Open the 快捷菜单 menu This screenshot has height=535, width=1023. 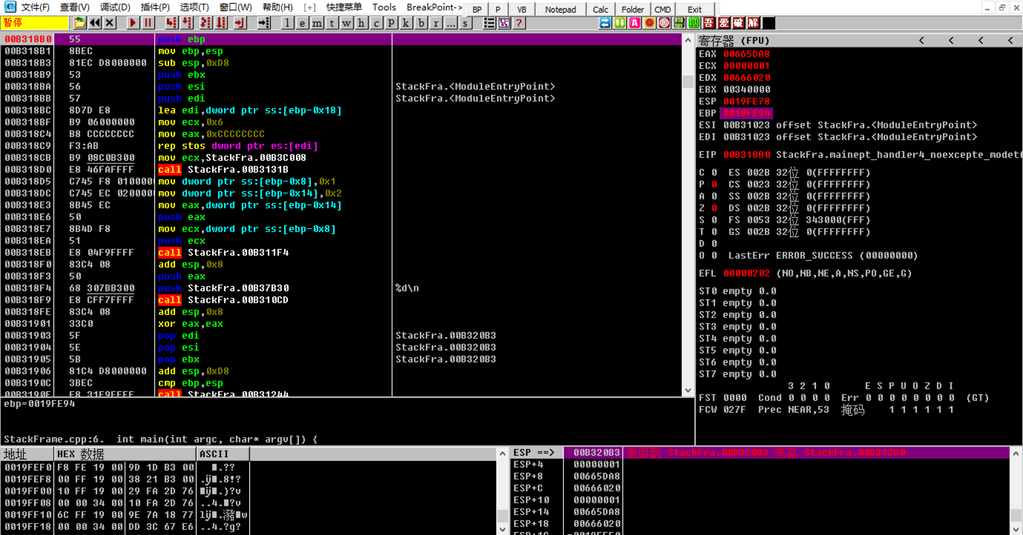coord(344,7)
